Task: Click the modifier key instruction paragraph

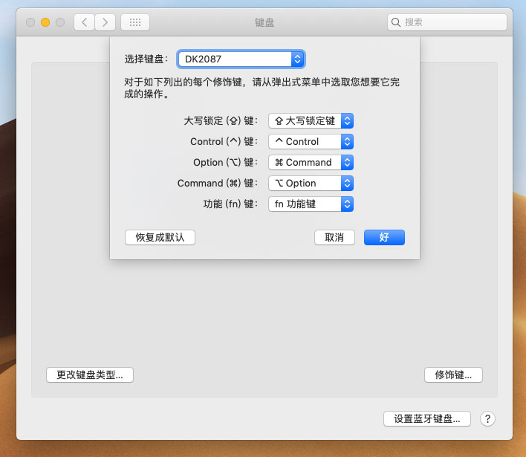Action: 262,88
